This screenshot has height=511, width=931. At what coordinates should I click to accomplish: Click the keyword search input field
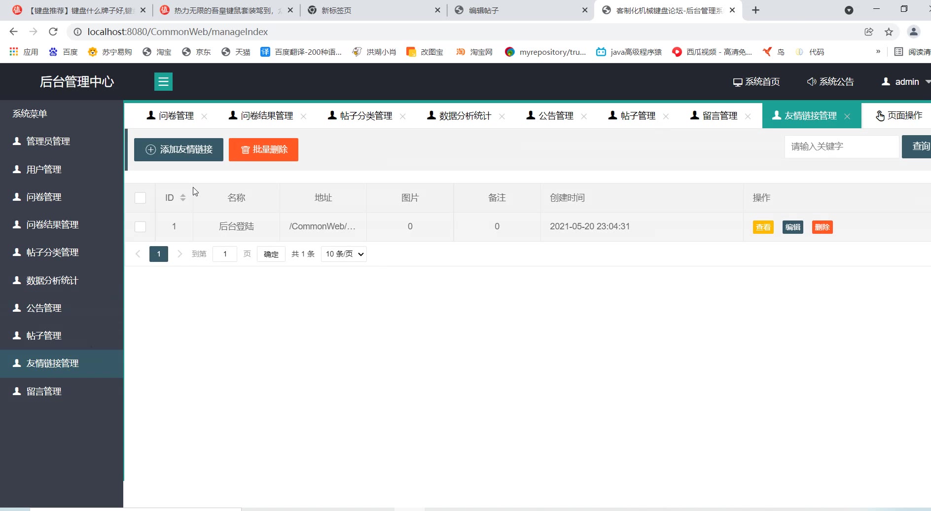(x=842, y=146)
